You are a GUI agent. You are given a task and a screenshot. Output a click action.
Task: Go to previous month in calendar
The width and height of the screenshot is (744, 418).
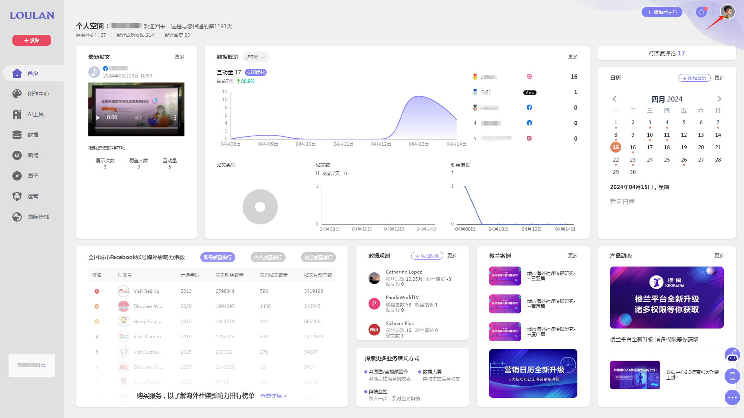pyautogui.click(x=614, y=99)
